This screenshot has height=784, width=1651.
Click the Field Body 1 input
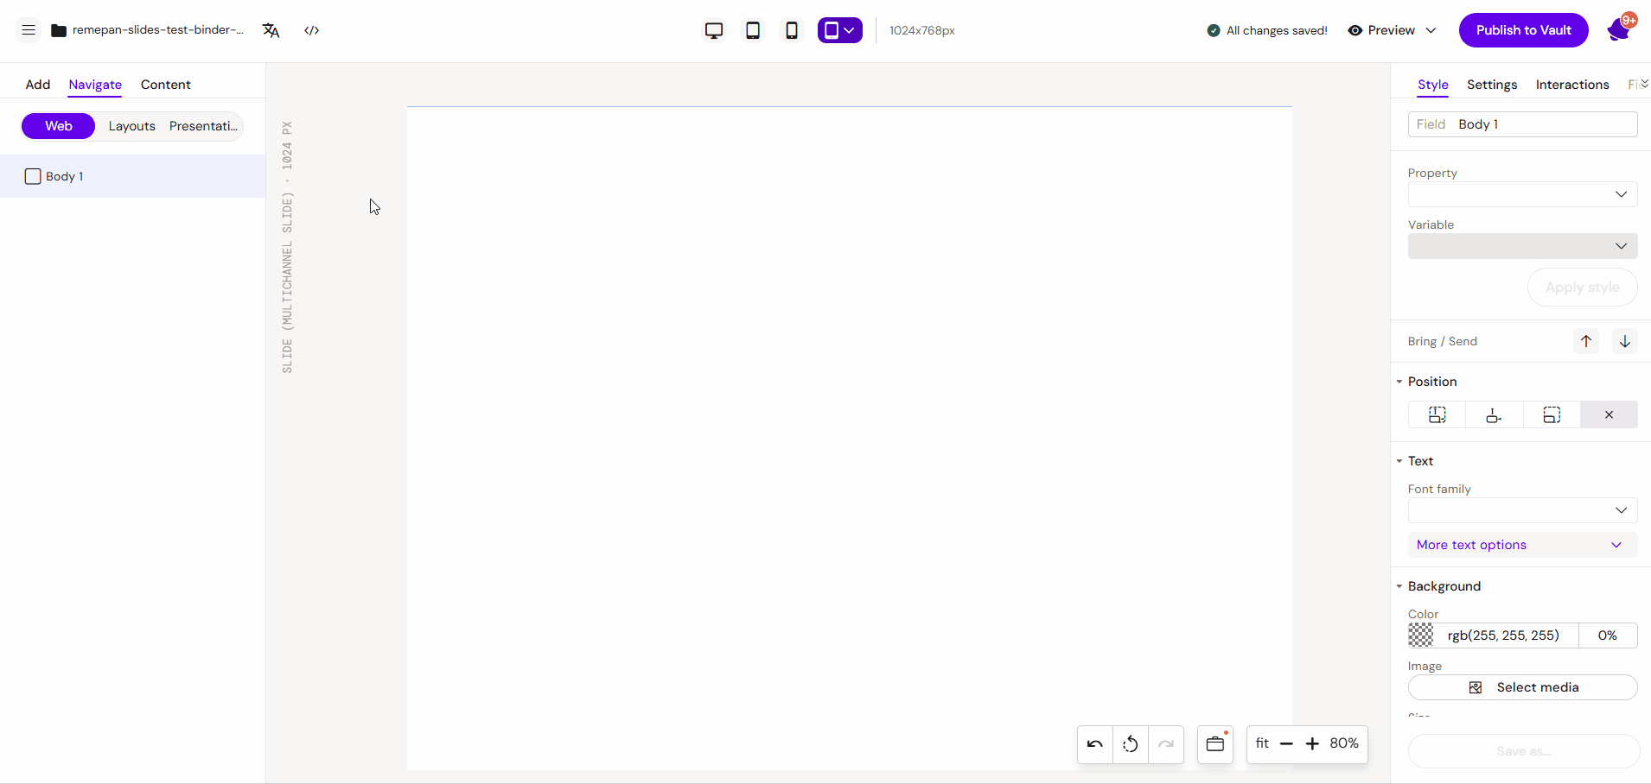pos(1523,124)
